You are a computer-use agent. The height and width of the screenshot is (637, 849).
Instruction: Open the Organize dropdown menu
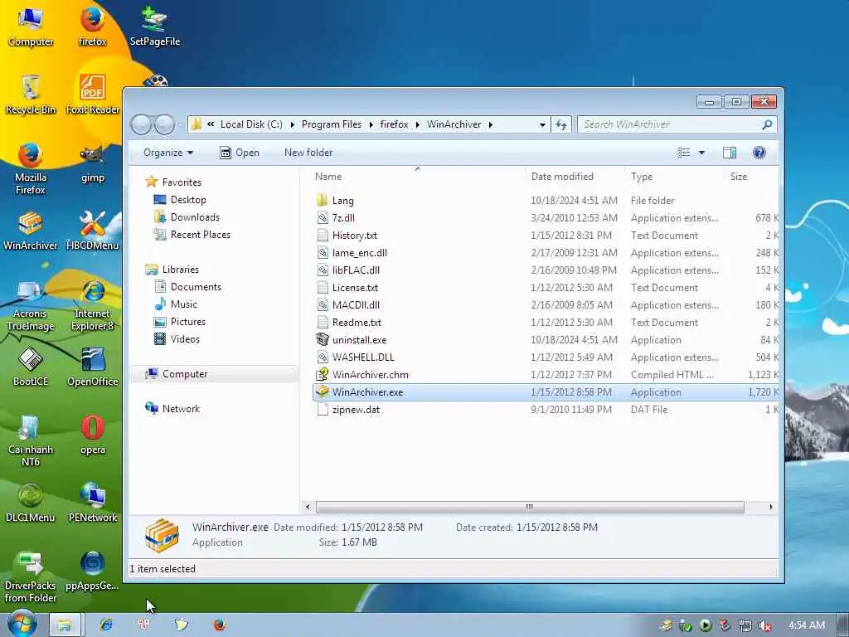pyautogui.click(x=167, y=153)
